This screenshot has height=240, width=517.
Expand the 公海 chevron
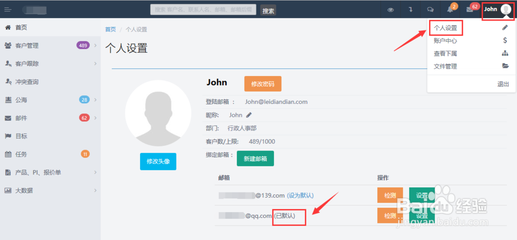pyautogui.click(x=95, y=100)
